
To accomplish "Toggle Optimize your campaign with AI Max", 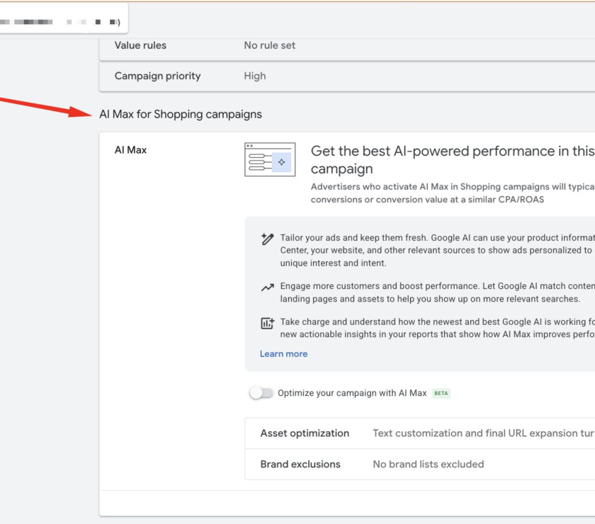I will click(x=261, y=393).
